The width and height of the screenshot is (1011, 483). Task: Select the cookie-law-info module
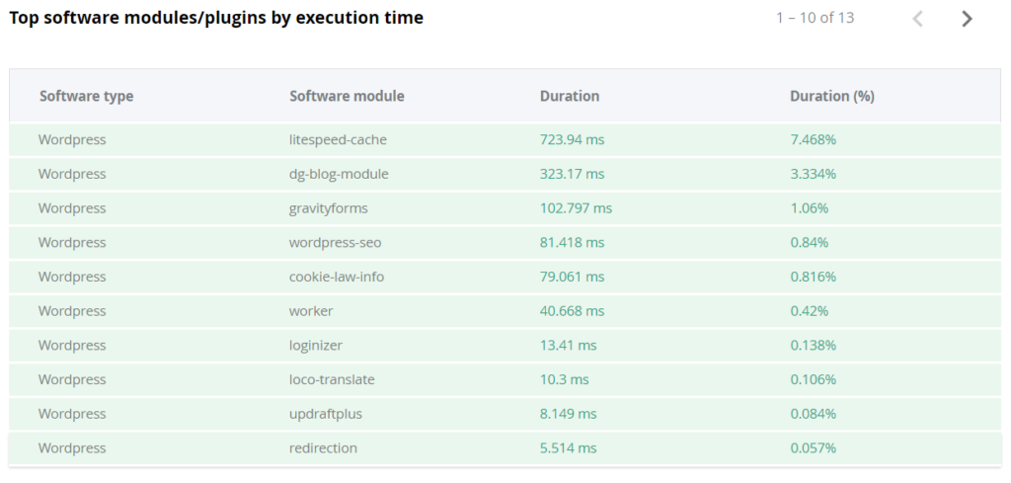pos(337,277)
